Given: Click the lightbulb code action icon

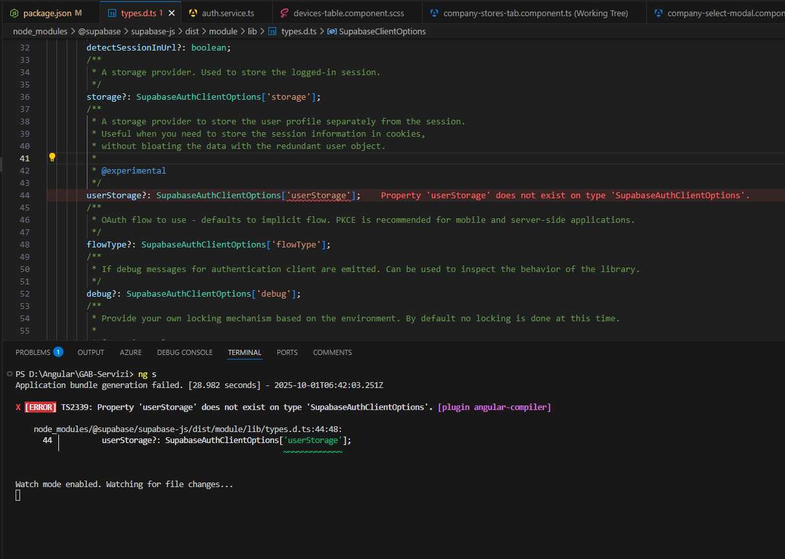Looking at the screenshot, I should [53, 157].
